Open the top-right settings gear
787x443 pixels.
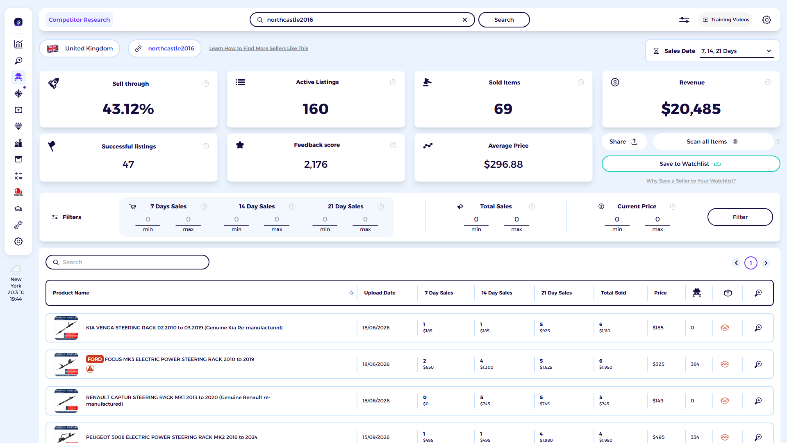point(767,20)
